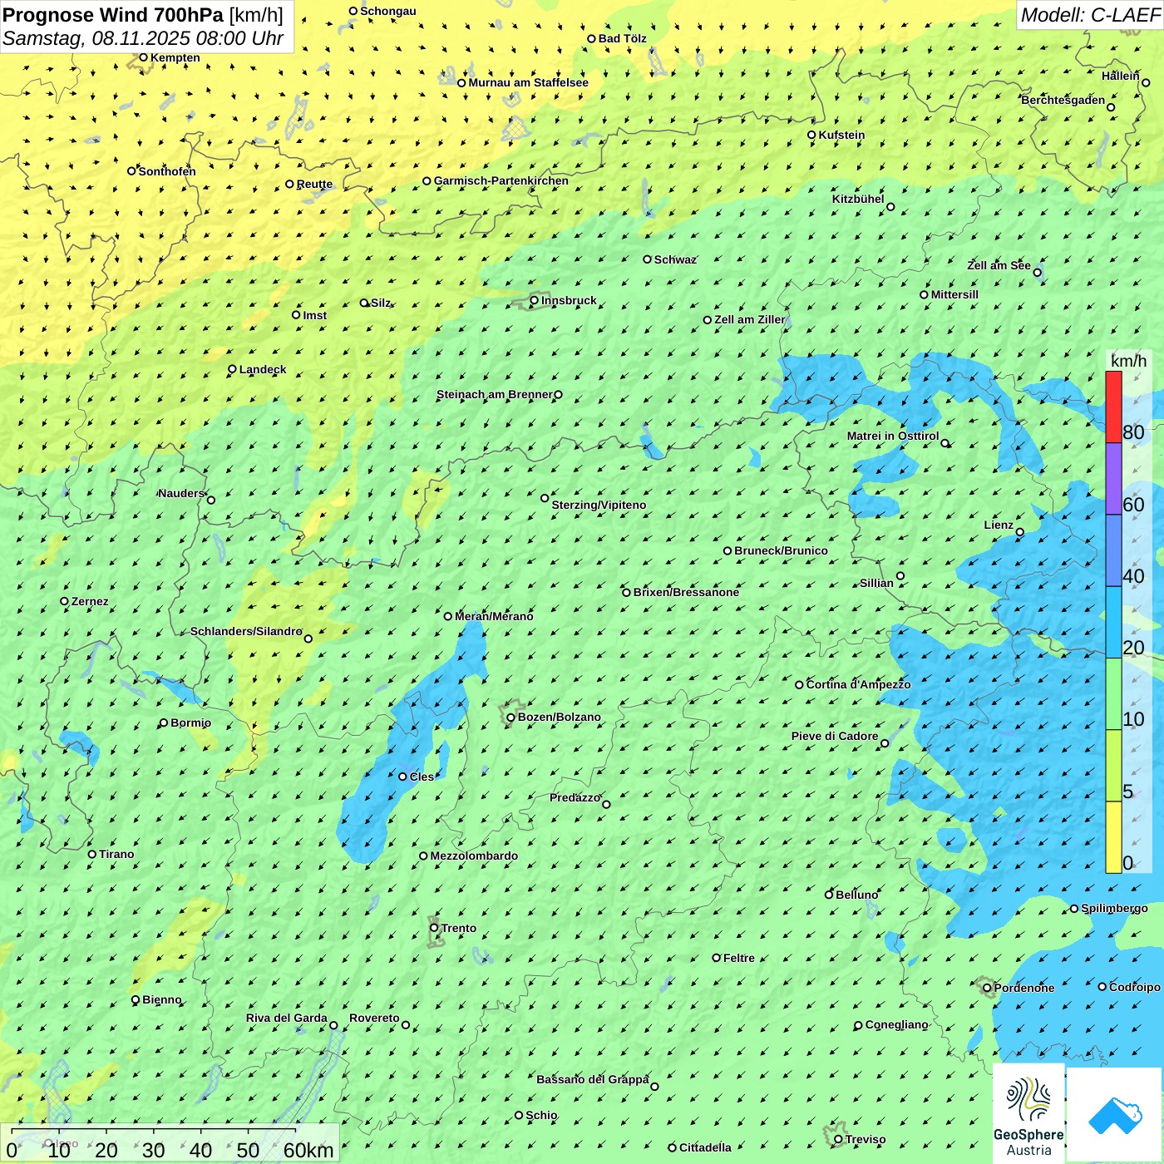Click the 'Tirano' label
1164x1164 pixels.
(x=116, y=854)
